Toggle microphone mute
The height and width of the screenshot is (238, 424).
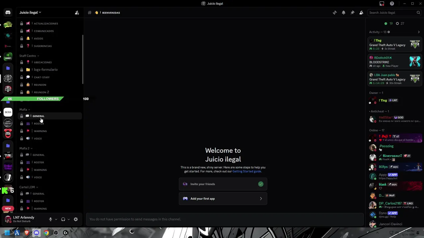click(x=51, y=219)
